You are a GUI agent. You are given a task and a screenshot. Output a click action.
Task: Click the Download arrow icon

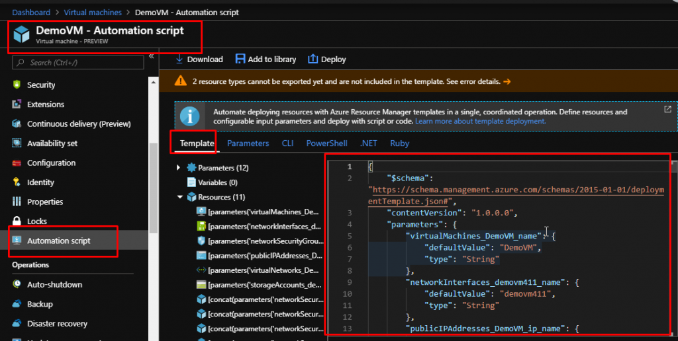(x=179, y=59)
